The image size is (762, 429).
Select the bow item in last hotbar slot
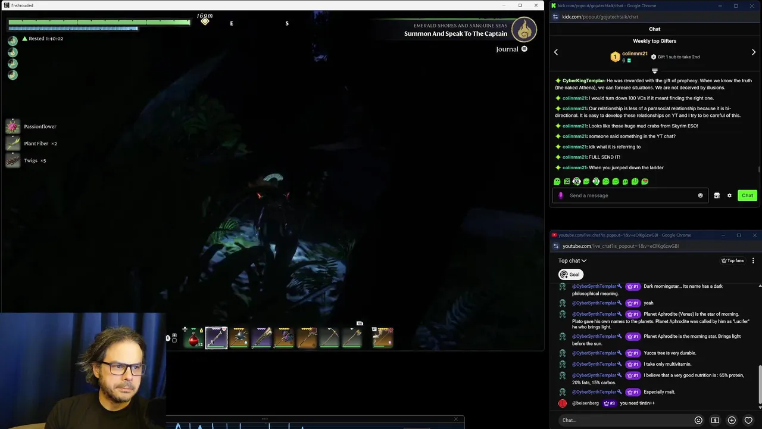coord(383,338)
